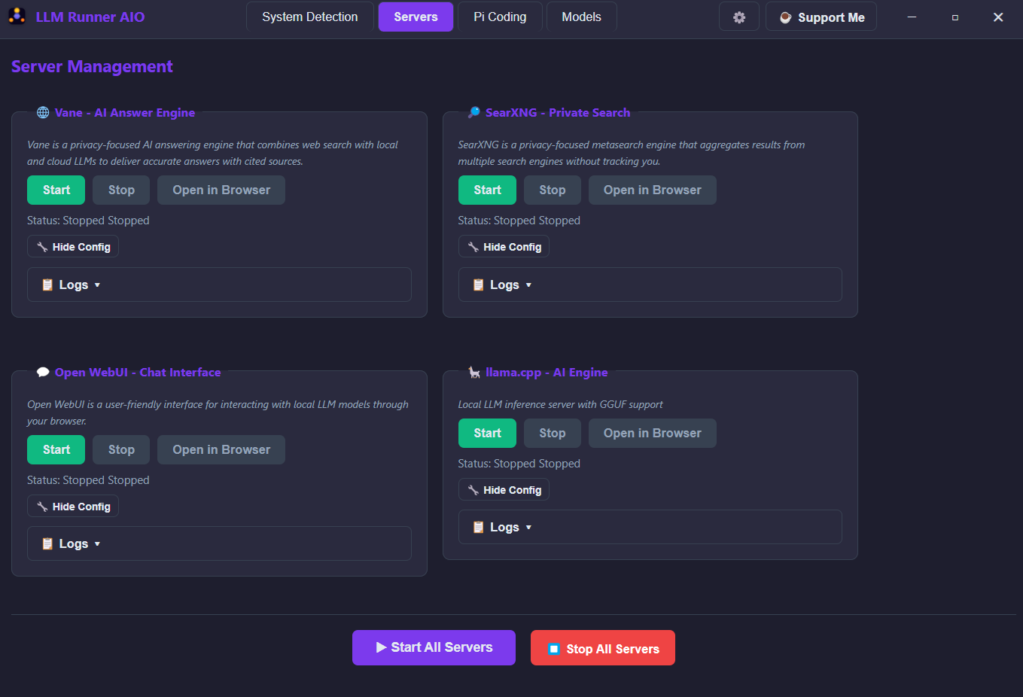1023x697 pixels.
Task: Open settings with the gear icon
Action: click(739, 17)
